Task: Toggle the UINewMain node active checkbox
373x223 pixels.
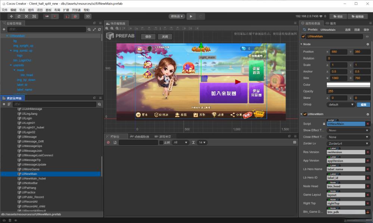Action: pyautogui.click(x=303, y=37)
